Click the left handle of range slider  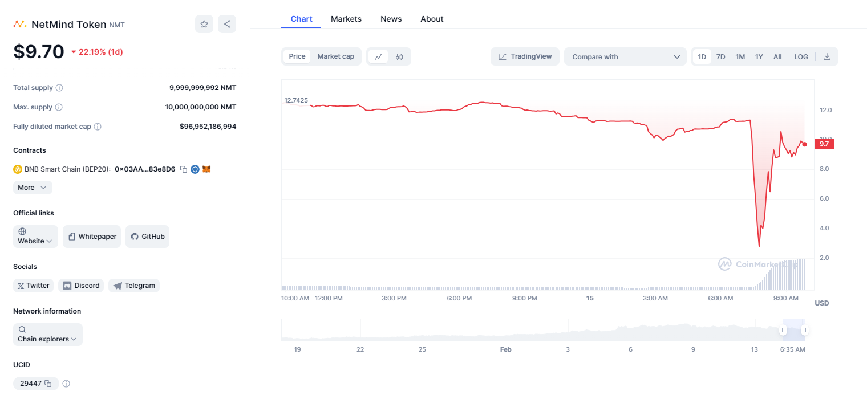click(783, 330)
